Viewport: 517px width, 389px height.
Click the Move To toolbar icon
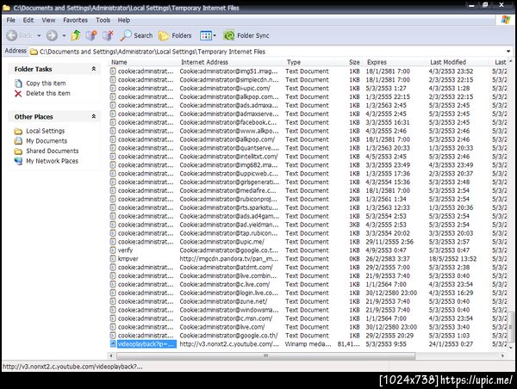91,35
